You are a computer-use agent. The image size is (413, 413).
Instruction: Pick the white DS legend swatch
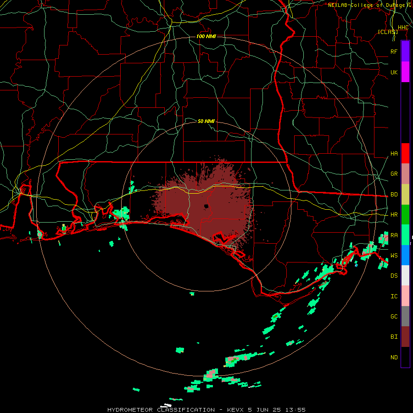click(405, 275)
